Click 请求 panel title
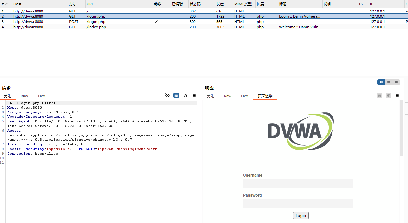 pos(6,88)
